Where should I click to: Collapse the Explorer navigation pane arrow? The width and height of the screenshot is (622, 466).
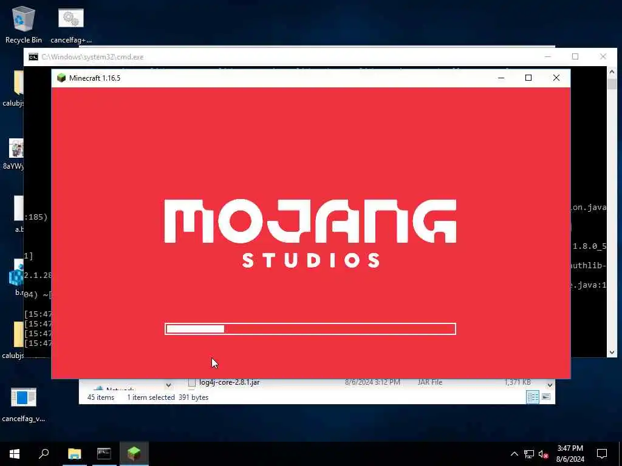tap(168, 385)
